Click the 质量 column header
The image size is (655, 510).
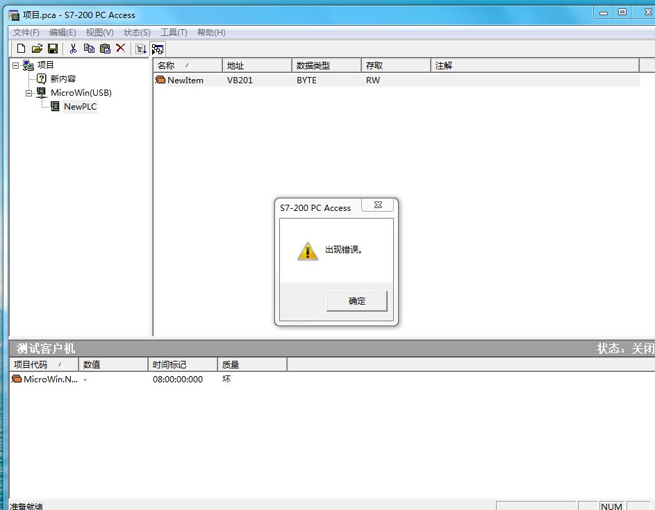tap(252, 364)
